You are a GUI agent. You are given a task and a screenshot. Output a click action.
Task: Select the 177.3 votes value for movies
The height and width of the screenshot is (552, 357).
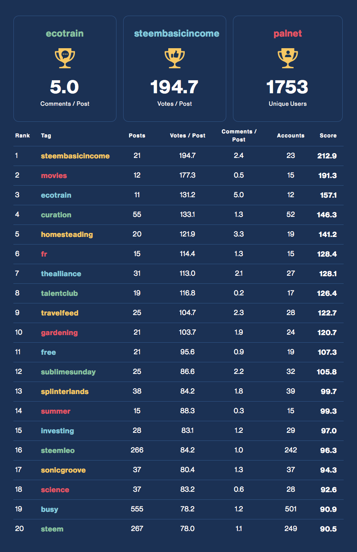click(187, 176)
